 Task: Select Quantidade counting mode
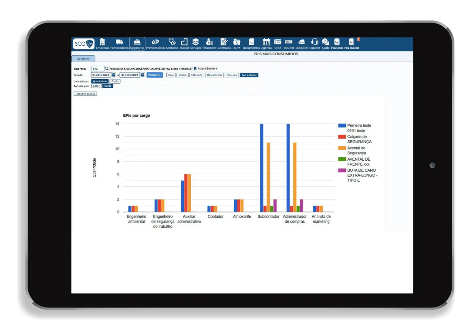pyautogui.click(x=100, y=81)
